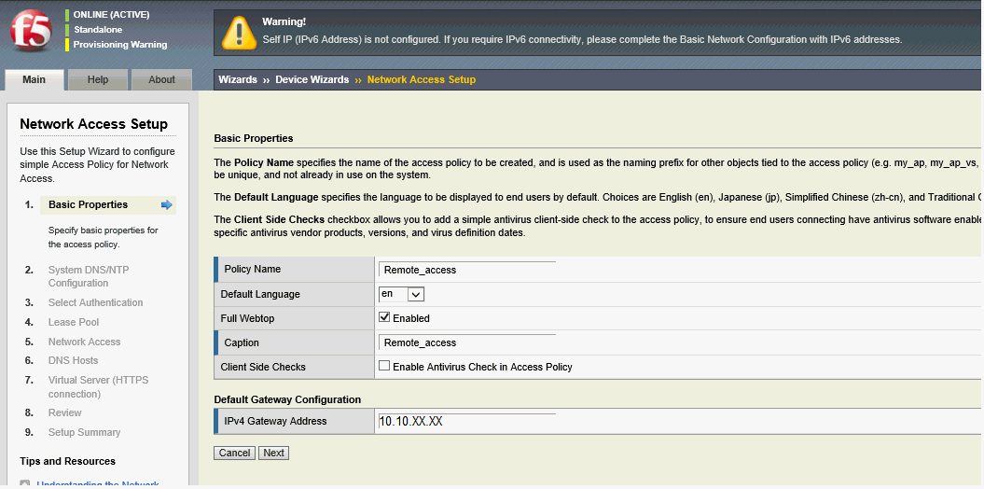The height and width of the screenshot is (489, 984).
Task: Toggle the Full Webtop Enabled checkbox
Action: click(384, 318)
